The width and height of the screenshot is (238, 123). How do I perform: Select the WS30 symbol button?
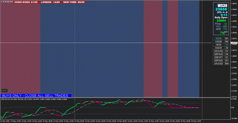[219, 39]
